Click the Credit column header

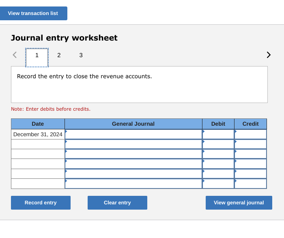click(x=250, y=124)
